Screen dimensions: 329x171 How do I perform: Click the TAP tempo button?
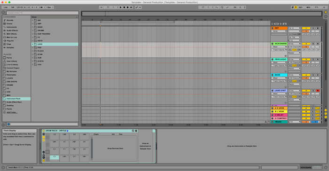pos(13,8)
